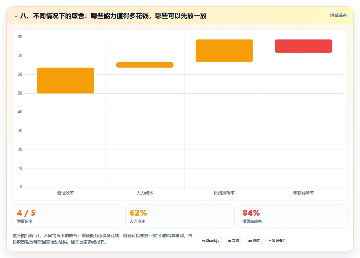Click the orange 验证效率 waterfall bar
The width and height of the screenshot is (360, 258).
pyautogui.click(x=66, y=81)
